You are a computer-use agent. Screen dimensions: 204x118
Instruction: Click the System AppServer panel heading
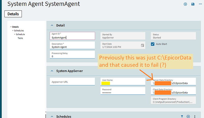point(69,71)
